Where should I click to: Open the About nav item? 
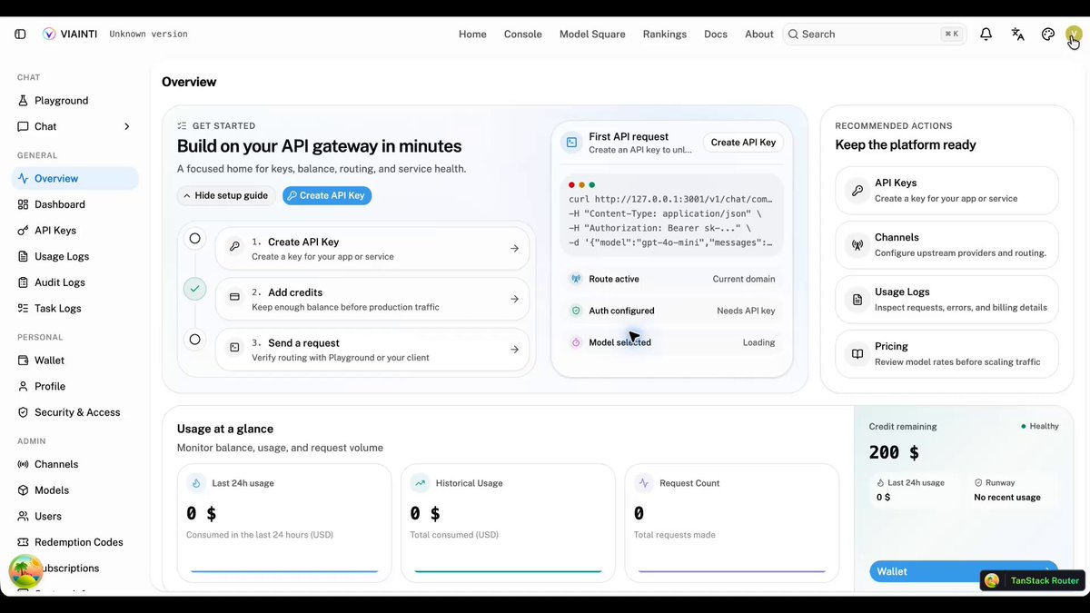tap(759, 35)
